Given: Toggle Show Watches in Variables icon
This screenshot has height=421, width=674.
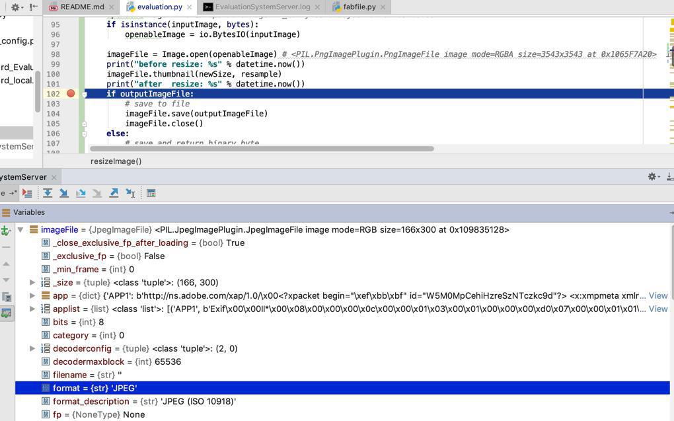Looking at the screenshot, I should click(6, 313).
